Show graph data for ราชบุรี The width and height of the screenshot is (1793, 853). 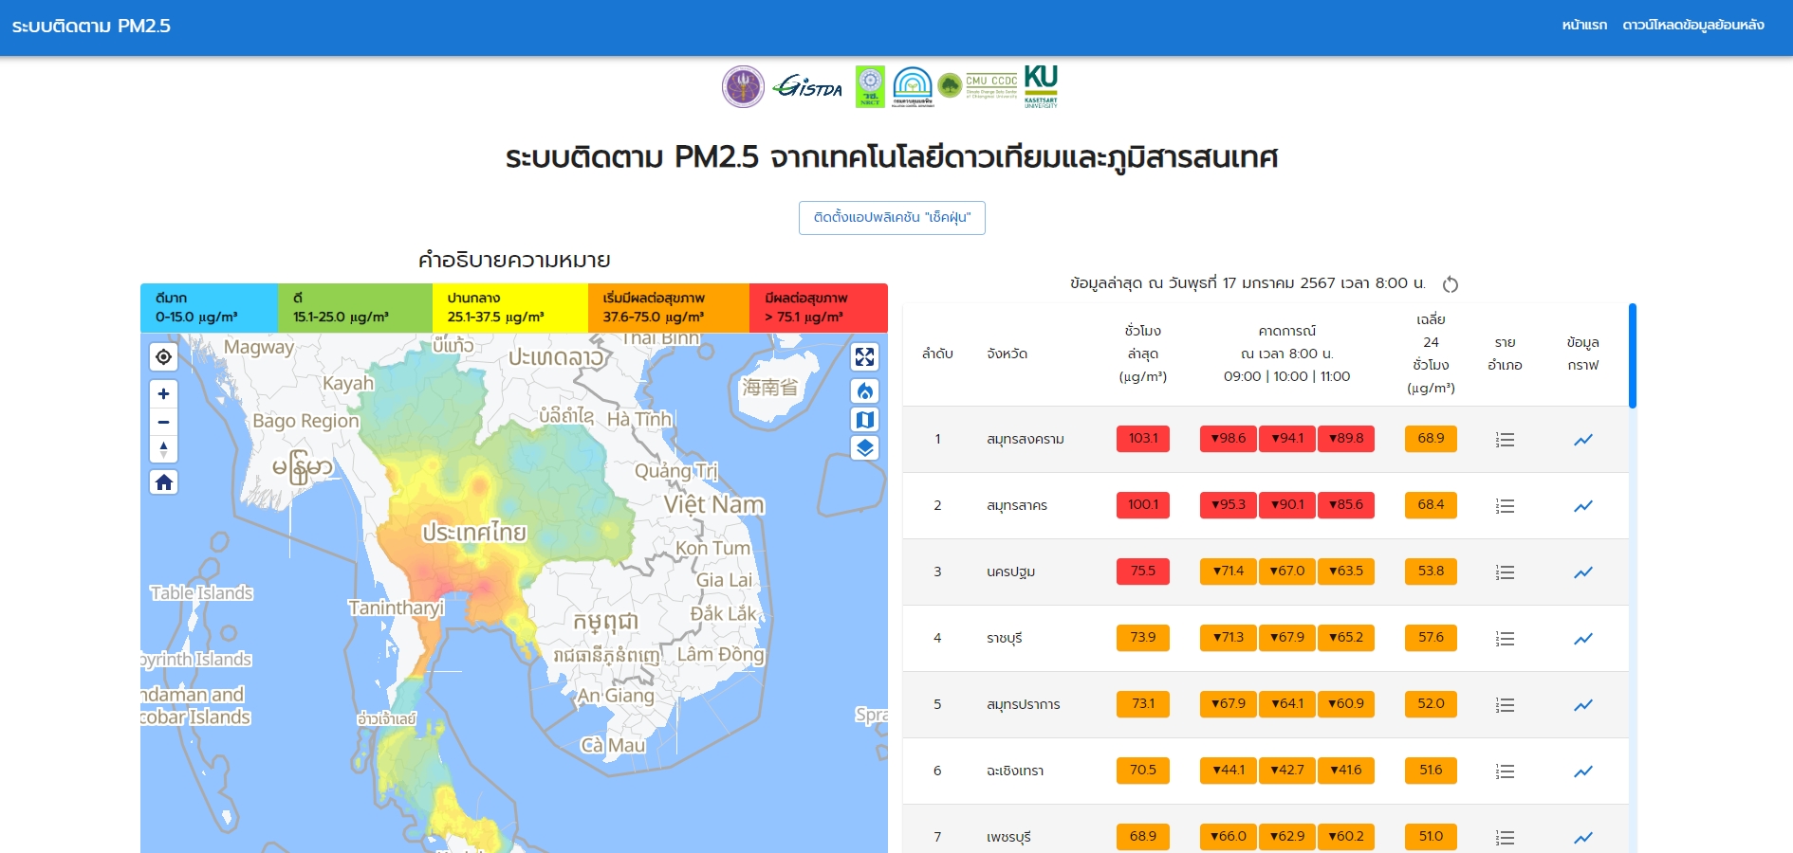point(1583,639)
